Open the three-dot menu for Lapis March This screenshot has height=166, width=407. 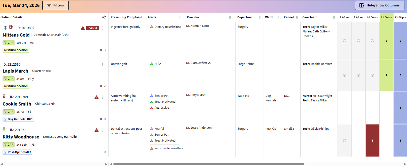click(103, 65)
